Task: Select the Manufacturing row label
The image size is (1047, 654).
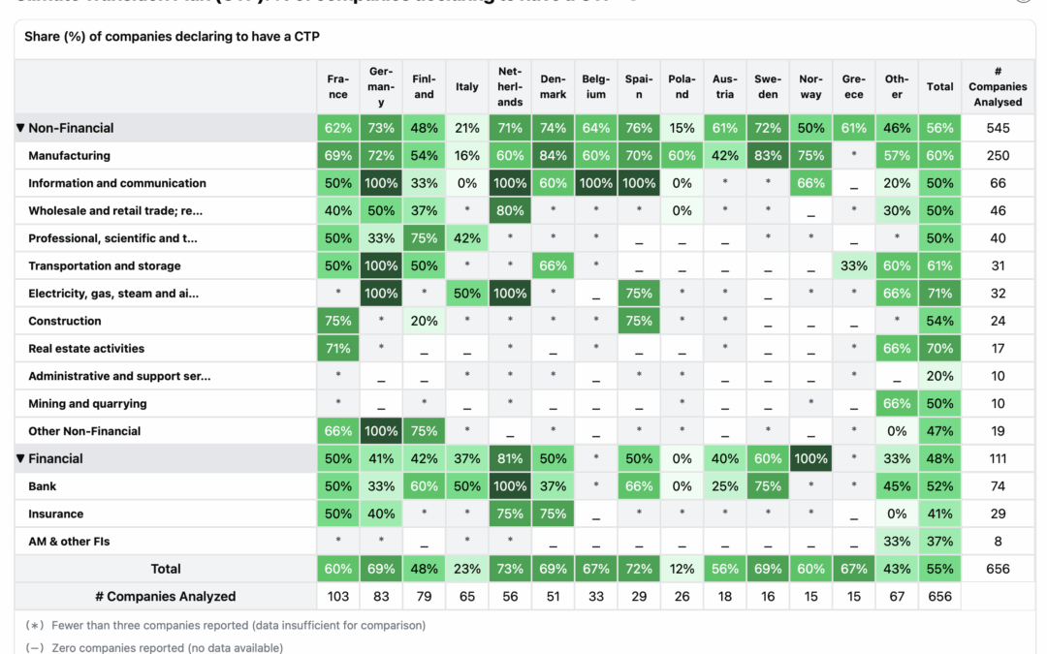Action: coord(69,155)
